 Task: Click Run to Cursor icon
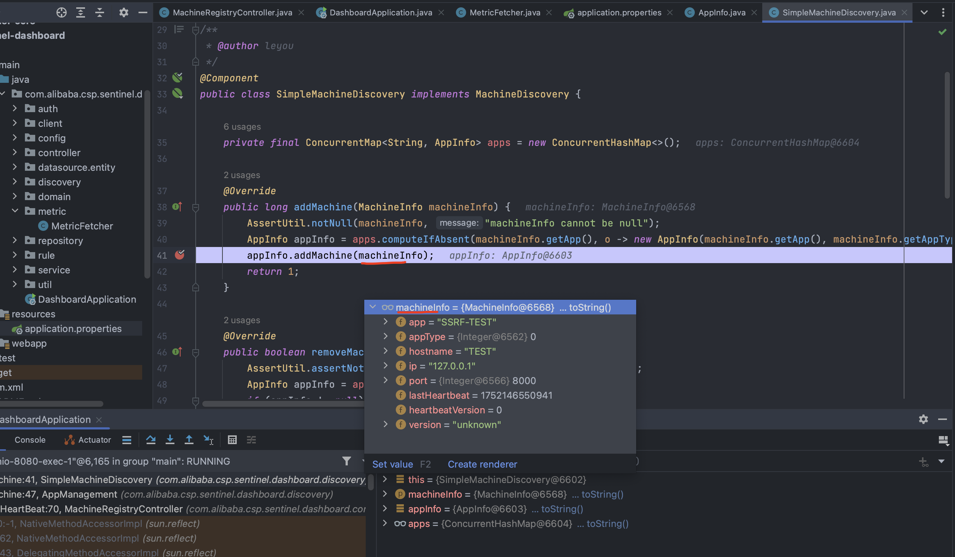[208, 439]
